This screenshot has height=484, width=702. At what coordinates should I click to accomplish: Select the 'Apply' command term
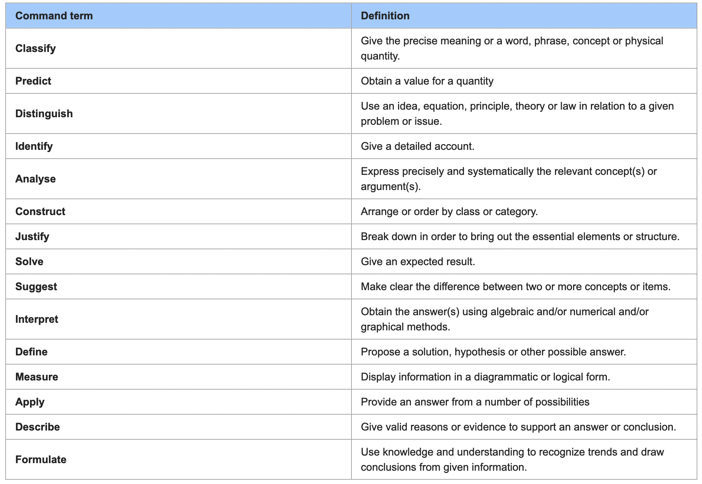30,402
